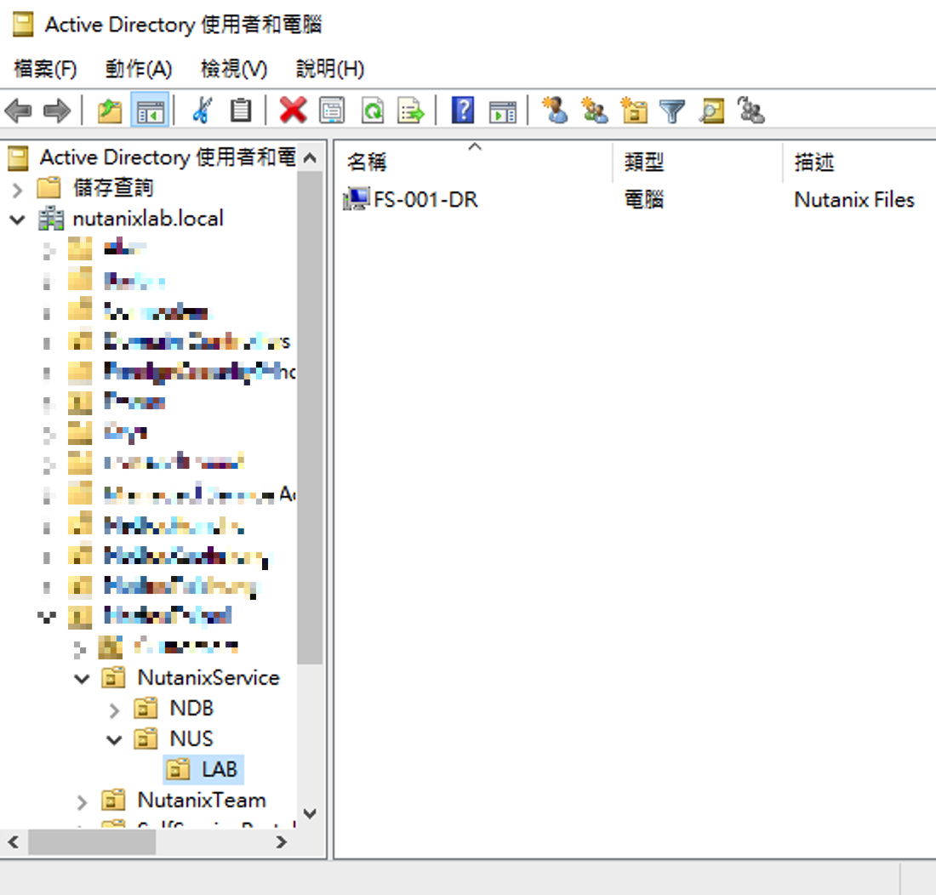Image resolution: width=936 pixels, height=895 pixels.
Task: Click the tree pane horizontal scrollbar thumb
Action: coord(92,842)
